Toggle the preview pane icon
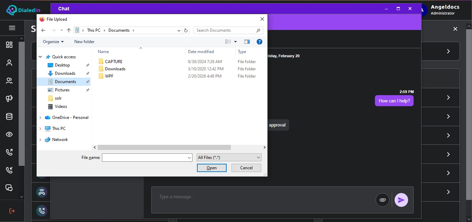Viewport: 472px width, 222px height. (x=247, y=42)
